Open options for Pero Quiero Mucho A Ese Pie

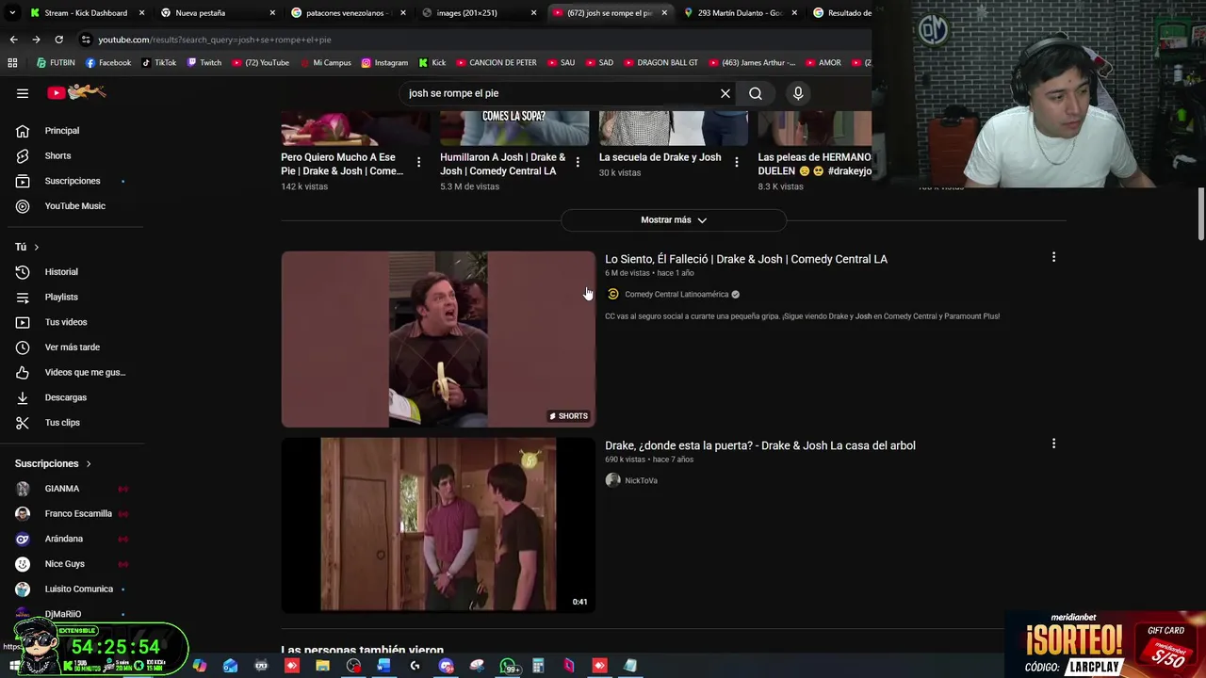pos(418,162)
